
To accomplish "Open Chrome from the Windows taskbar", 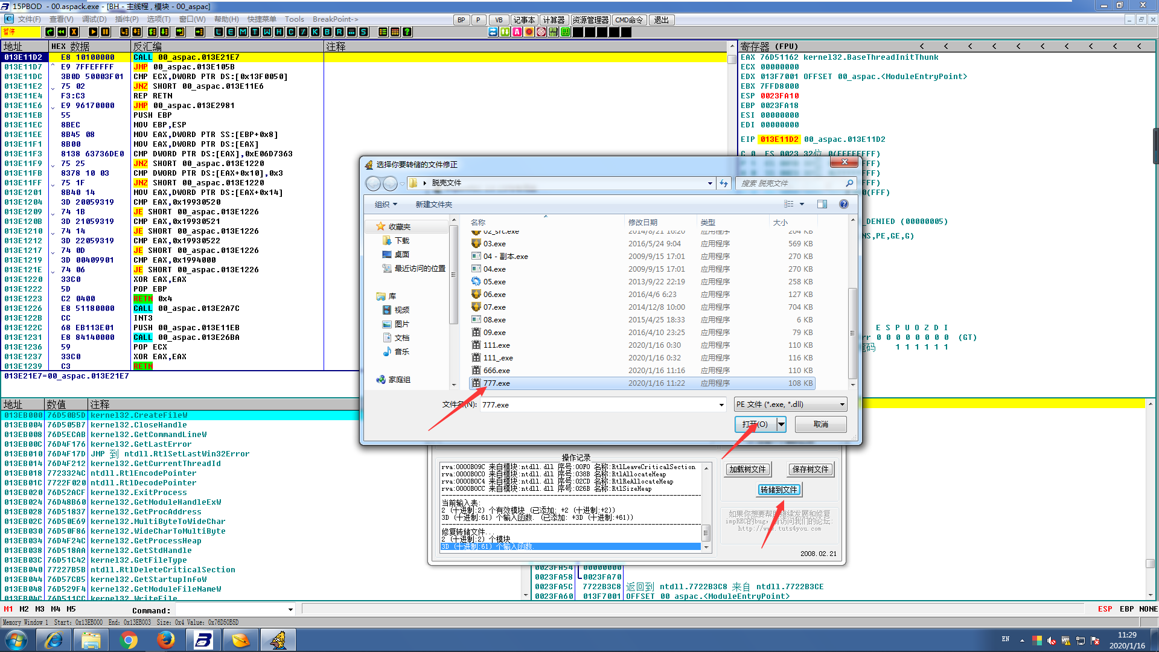I will 128,640.
